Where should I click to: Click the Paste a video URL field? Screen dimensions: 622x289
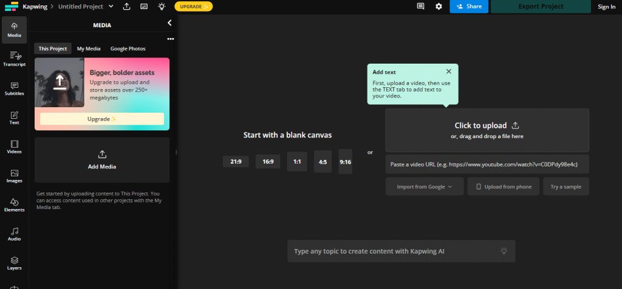(487, 164)
